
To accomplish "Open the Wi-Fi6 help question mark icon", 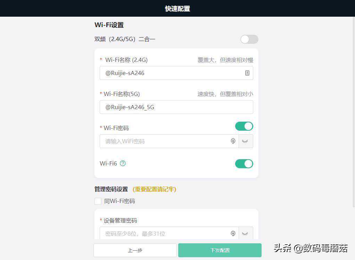I will pos(123,163).
